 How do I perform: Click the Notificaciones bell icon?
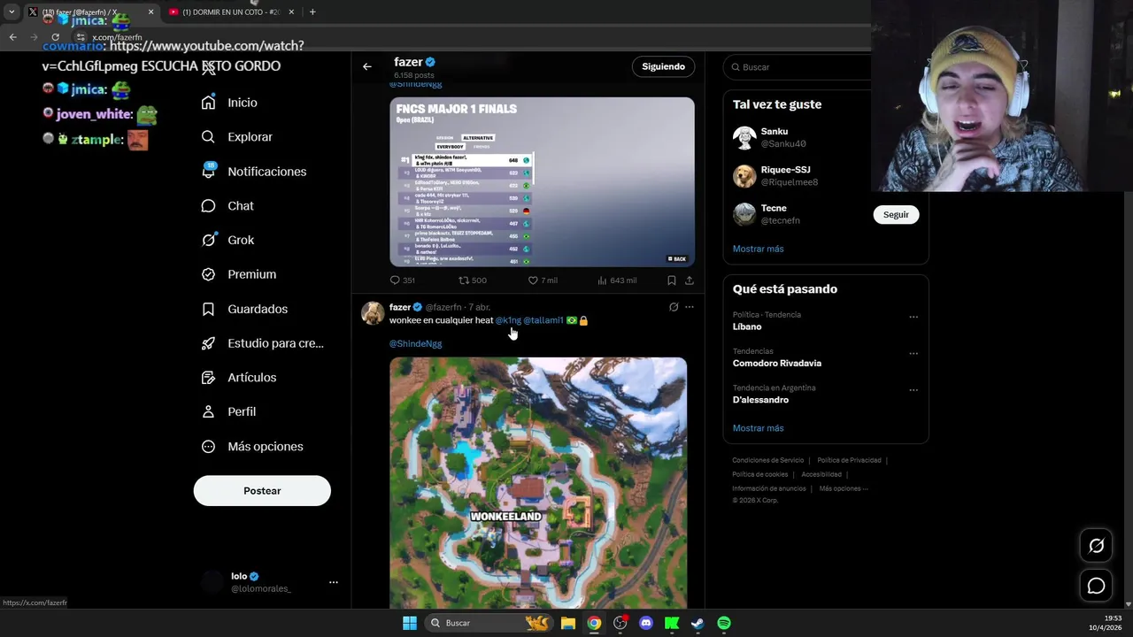(208, 172)
